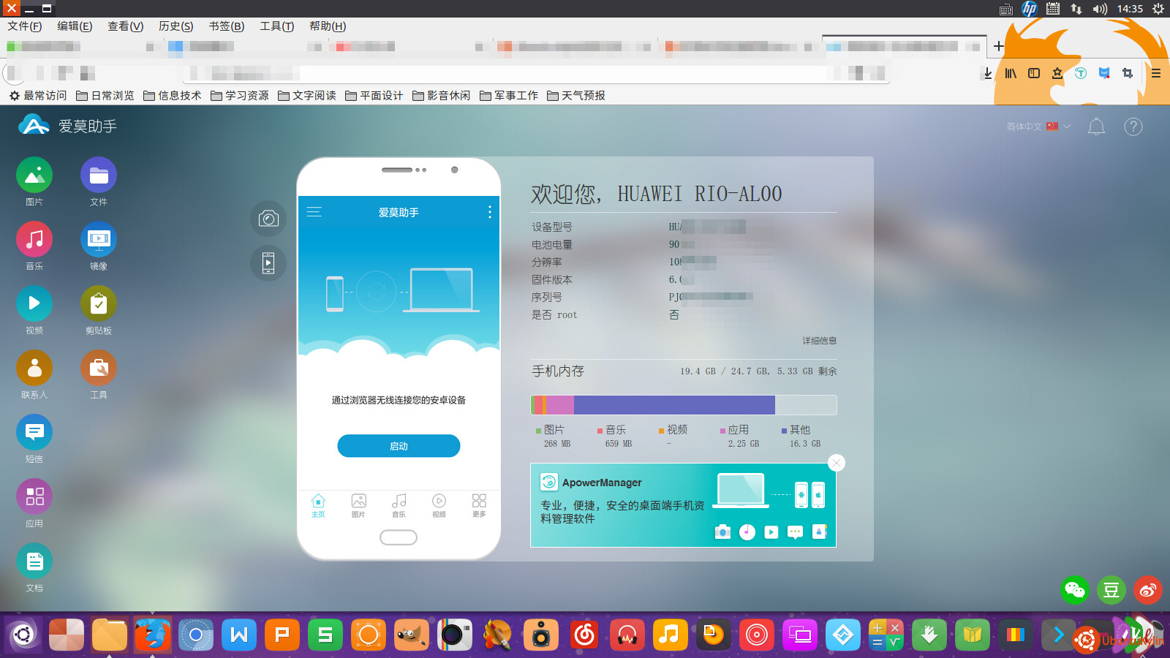Click the 手机内存 storage usage bar
The width and height of the screenshot is (1170, 658).
(x=683, y=405)
